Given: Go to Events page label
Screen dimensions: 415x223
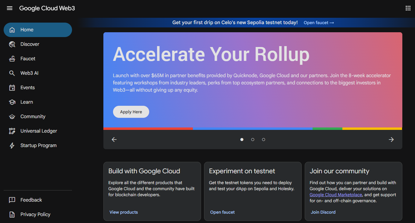Looking at the screenshot, I should [27, 88].
